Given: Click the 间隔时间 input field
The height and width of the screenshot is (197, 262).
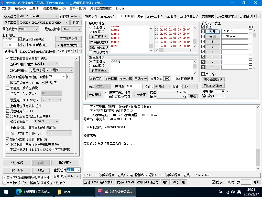Looking at the screenshot, I should [x=220, y=91].
